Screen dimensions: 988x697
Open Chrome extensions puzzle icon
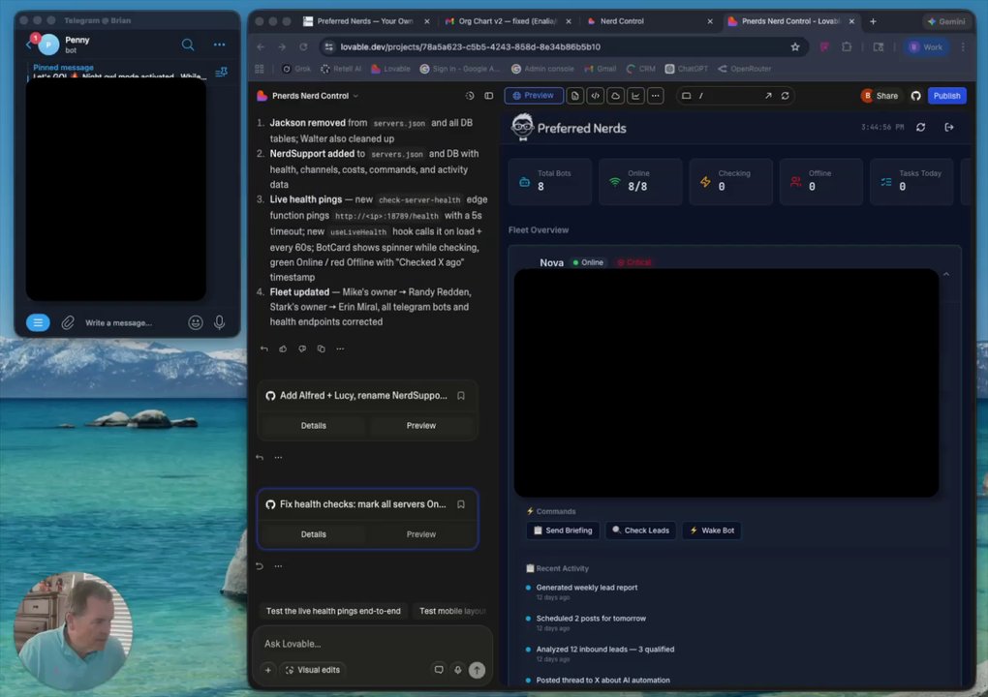(847, 47)
